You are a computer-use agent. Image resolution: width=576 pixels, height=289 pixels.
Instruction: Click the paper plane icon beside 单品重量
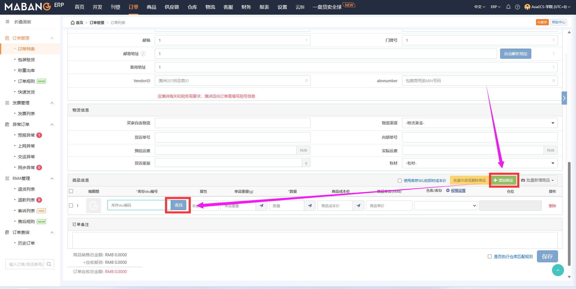pos(261,206)
